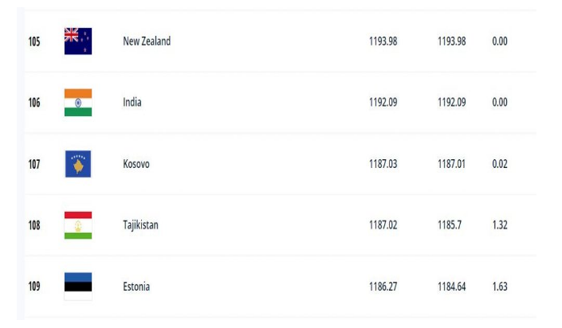Click New Zealand's total points 1193.98
562x328 pixels.
click(x=383, y=41)
